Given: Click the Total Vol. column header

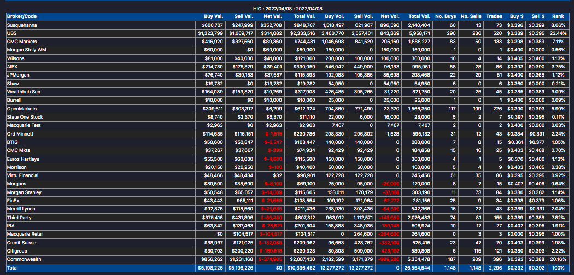Looking at the screenshot, I should pyautogui.click(x=419, y=16).
